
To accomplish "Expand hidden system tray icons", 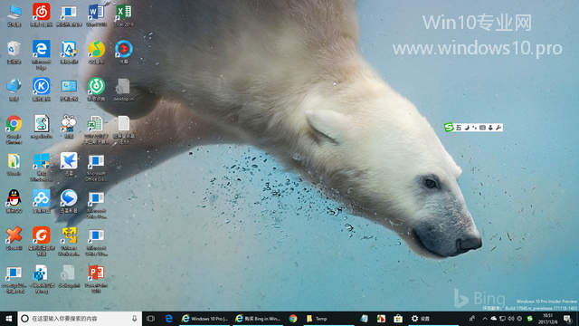I will (485, 318).
